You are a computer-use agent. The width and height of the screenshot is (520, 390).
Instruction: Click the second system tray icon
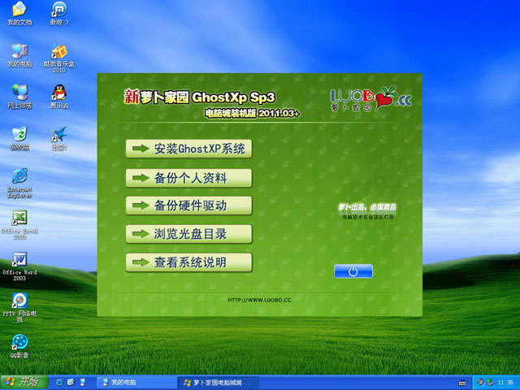coord(490,383)
